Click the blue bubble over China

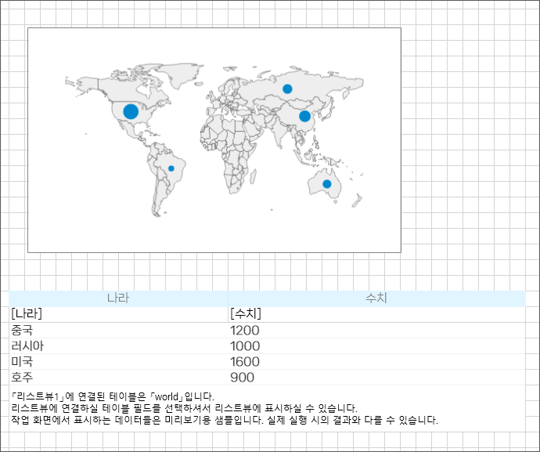pyautogui.click(x=304, y=116)
